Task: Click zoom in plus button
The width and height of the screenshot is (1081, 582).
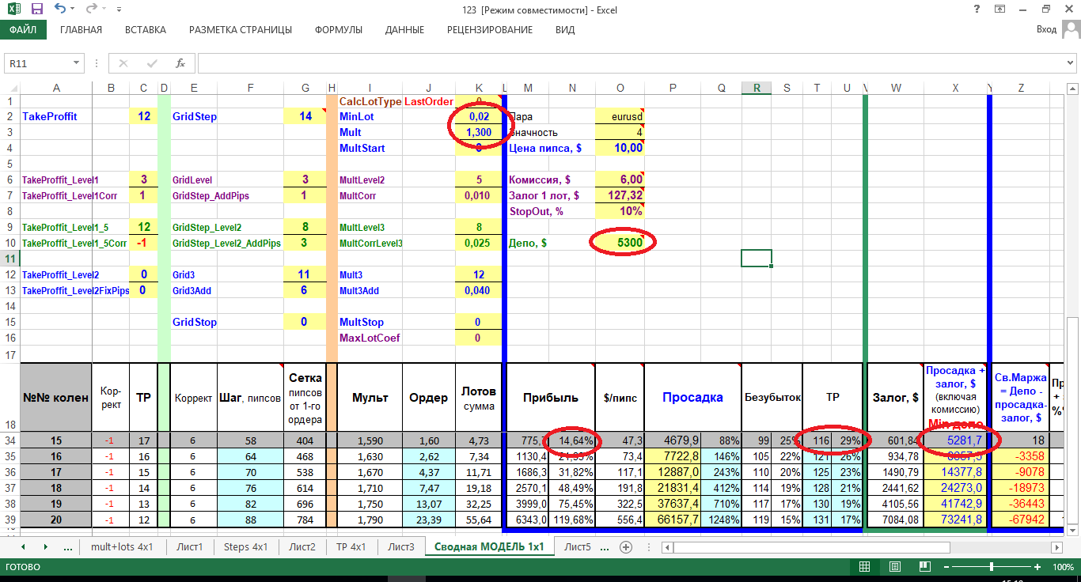Action: [x=1037, y=567]
